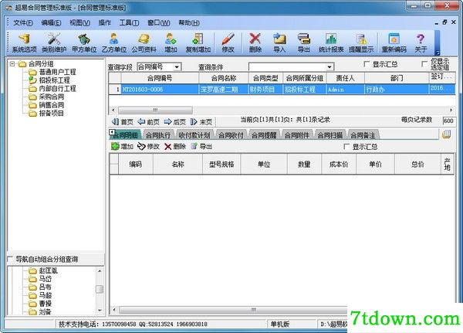
Task: Go to 后页 next page
Action: pyautogui.click(x=175, y=121)
